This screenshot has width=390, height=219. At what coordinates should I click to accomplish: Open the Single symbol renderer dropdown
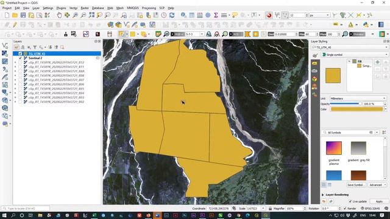(x=355, y=55)
